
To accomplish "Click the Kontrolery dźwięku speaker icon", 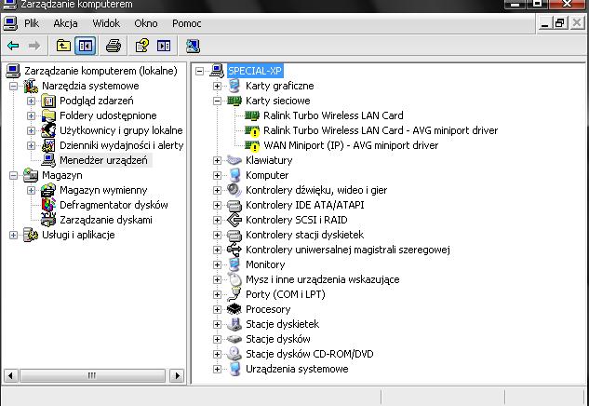I will [x=234, y=190].
